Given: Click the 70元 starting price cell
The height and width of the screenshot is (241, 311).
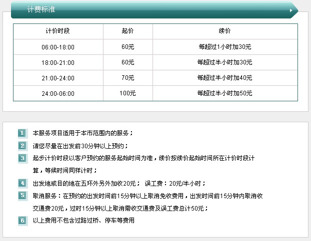Looking at the screenshot, I should (x=127, y=78).
